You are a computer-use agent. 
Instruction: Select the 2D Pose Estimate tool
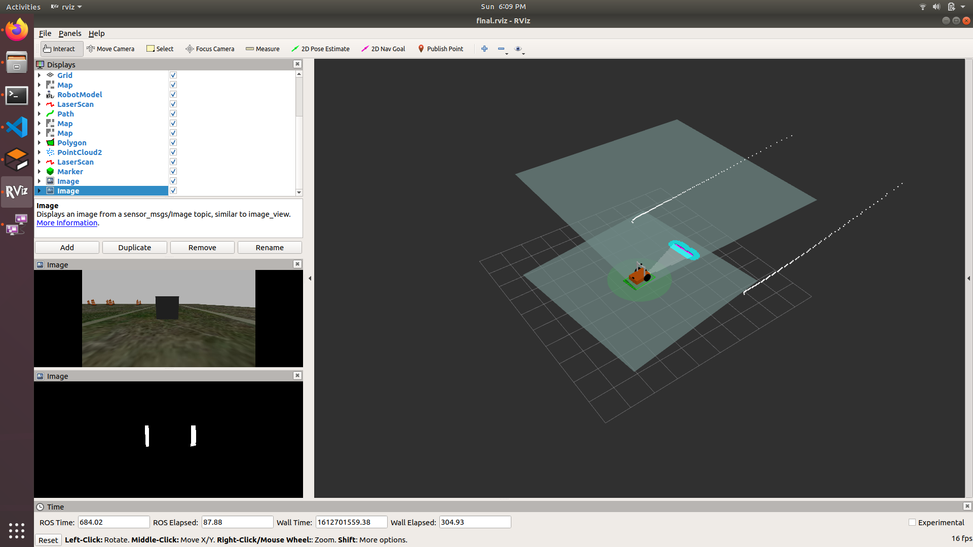click(321, 49)
